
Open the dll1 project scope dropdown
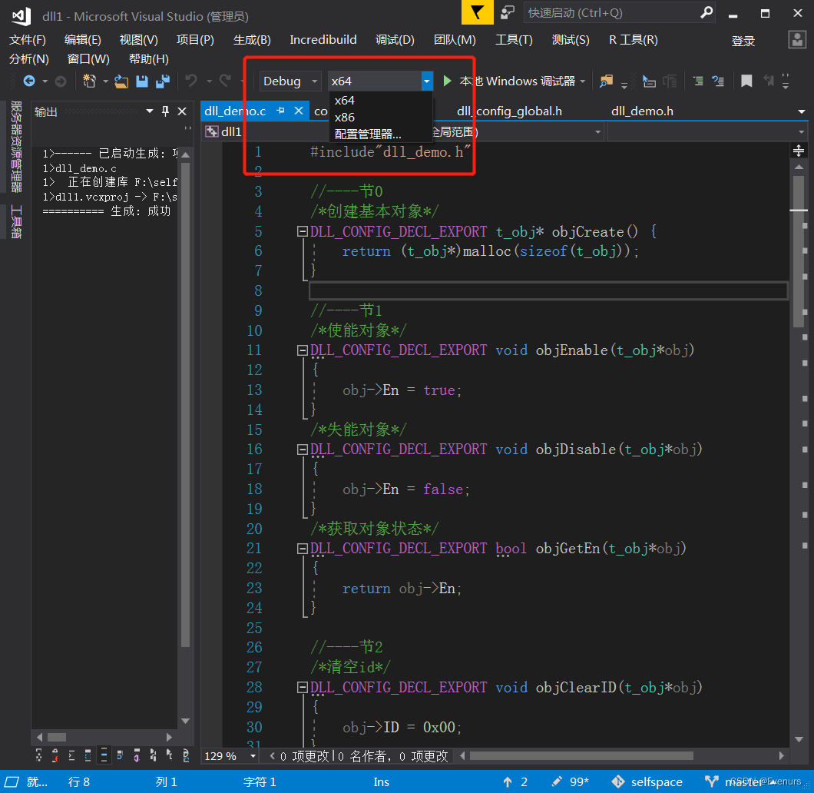tap(266, 132)
